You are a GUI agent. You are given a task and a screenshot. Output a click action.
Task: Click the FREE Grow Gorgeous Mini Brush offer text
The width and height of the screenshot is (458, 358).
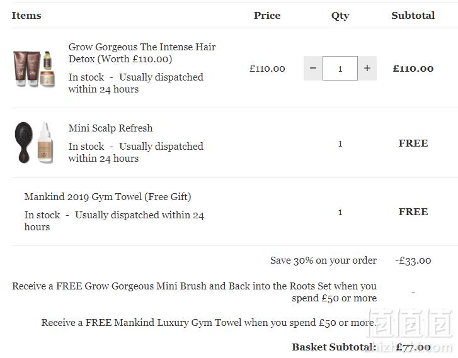pyautogui.click(x=194, y=292)
